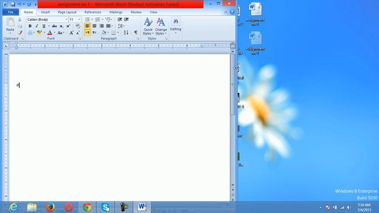Save document from Quick Access Toolbar

tap(13, 4)
